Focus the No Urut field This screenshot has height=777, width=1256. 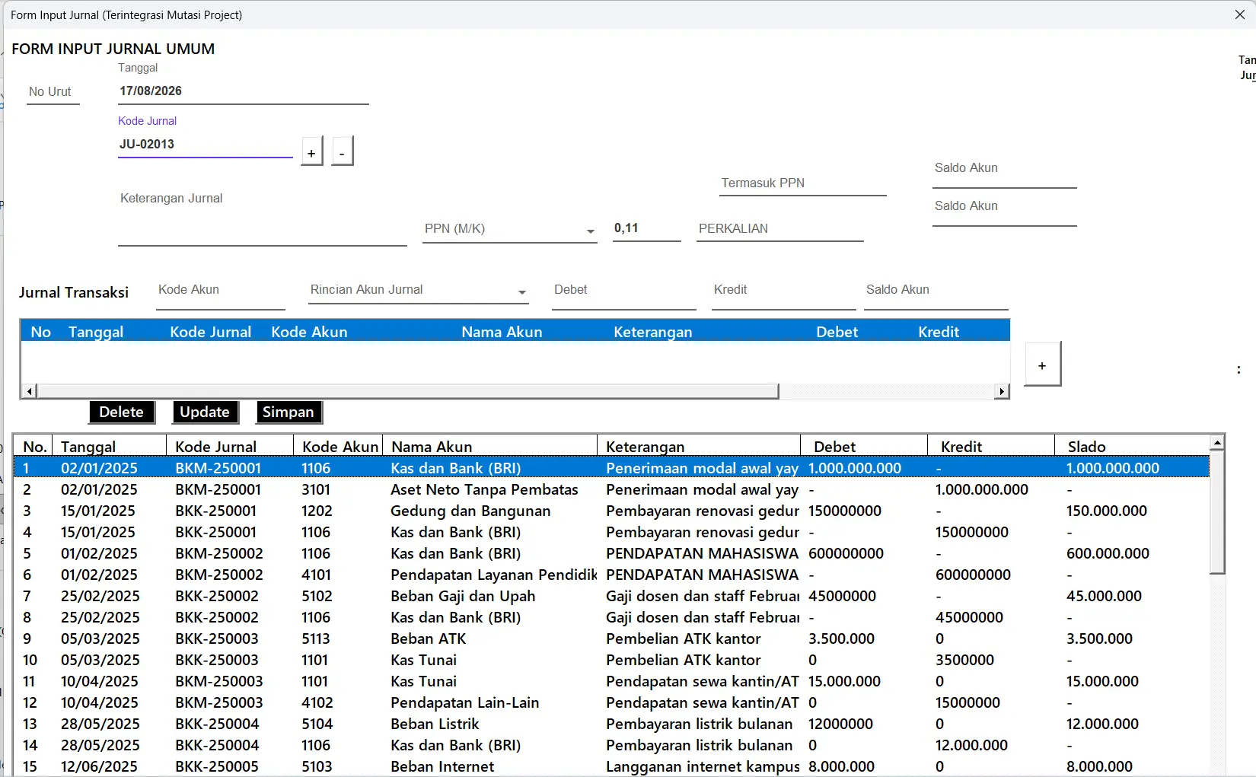(53, 92)
